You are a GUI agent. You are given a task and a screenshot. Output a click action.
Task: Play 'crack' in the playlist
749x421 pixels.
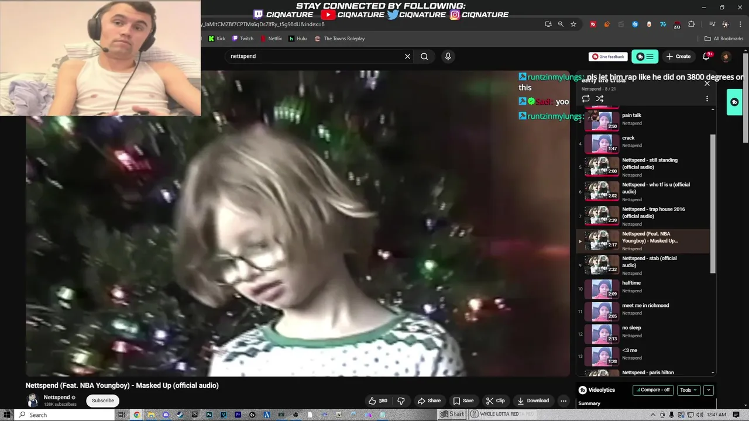643,143
